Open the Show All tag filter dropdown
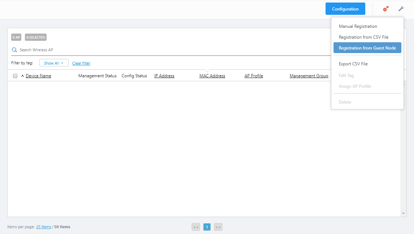Image resolution: width=414 pixels, height=234 pixels. coord(54,63)
